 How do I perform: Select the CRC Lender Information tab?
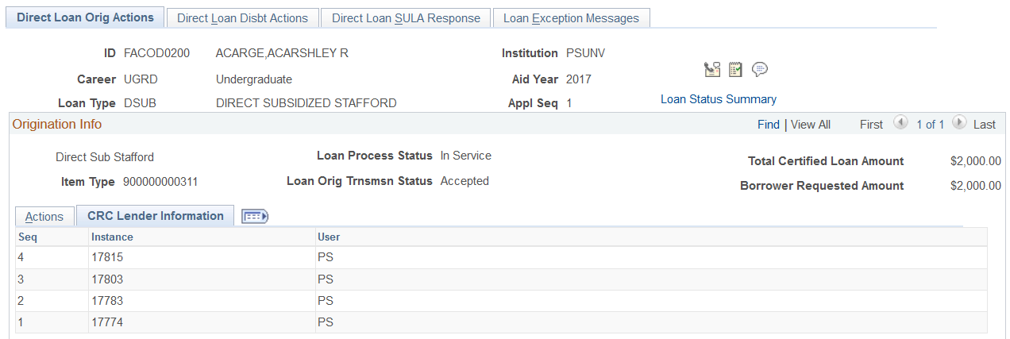(156, 216)
